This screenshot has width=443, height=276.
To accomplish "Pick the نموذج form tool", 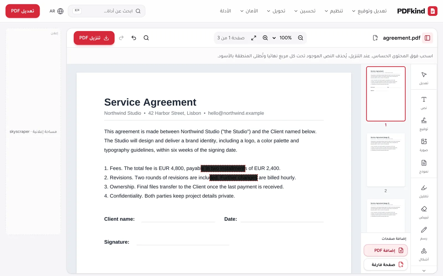I will point(424,166).
